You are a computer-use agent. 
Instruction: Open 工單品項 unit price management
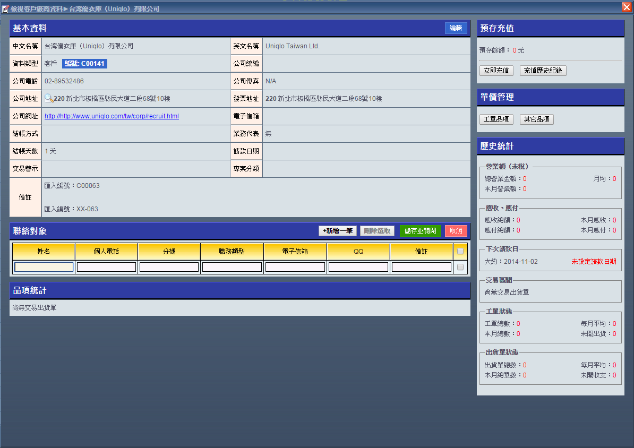(x=496, y=119)
